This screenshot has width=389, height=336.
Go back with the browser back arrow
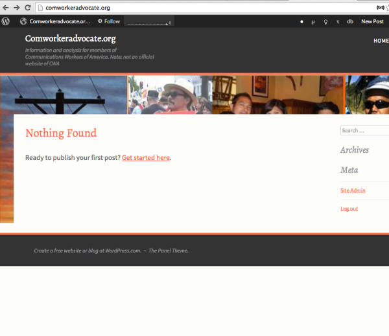(x=5, y=8)
